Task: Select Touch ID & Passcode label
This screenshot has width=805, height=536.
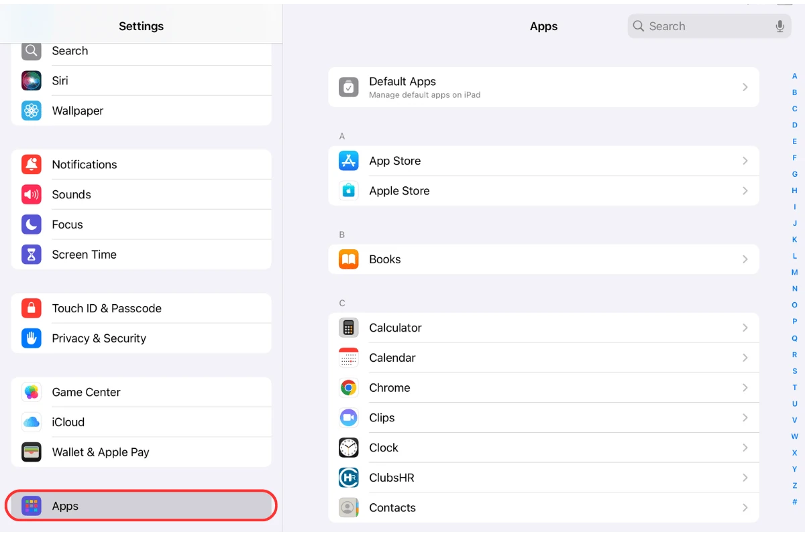Action: [107, 308]
